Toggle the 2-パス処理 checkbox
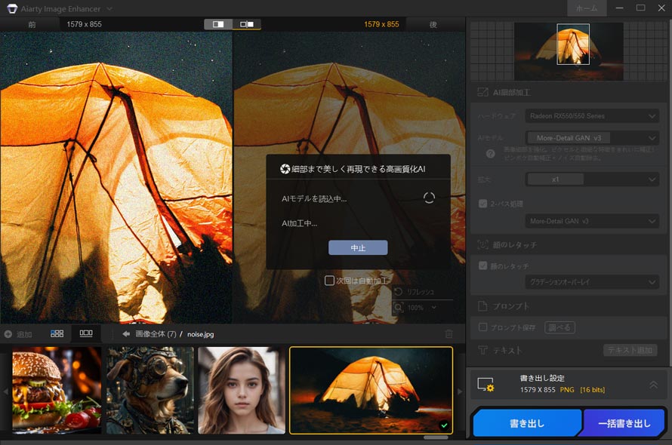 click(x=483, y=204)
